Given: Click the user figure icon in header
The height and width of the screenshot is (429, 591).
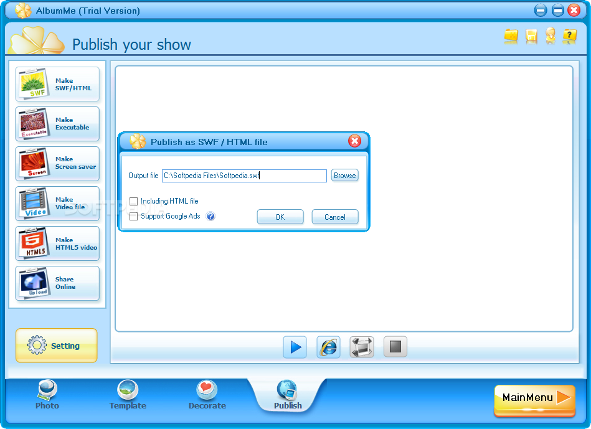Looking at the screenshot, I should [x=551, y=36].
